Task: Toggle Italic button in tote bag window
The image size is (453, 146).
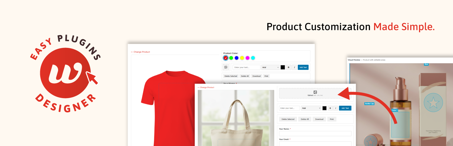Action: pyautogui.click(x=336, y=108)
